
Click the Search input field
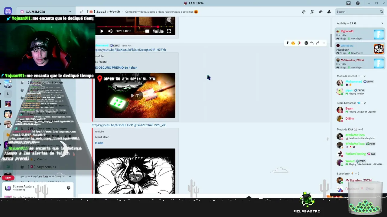360,12
